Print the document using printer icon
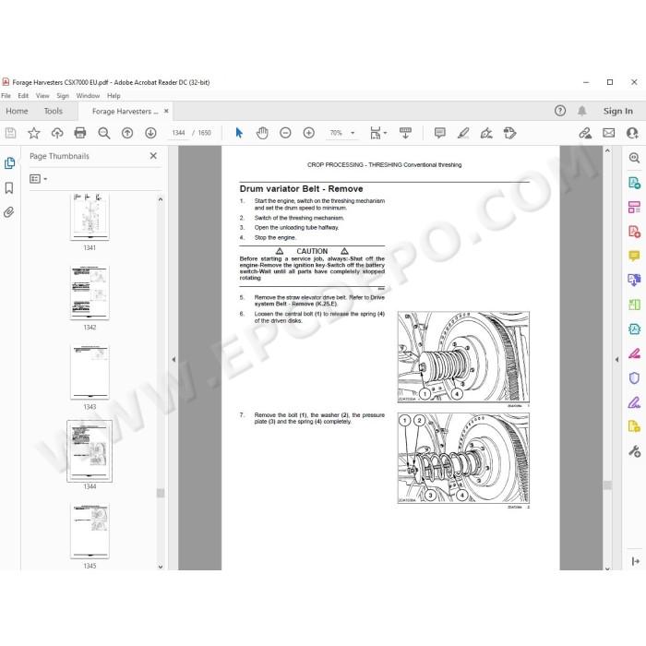646x646 pixels. coord(80,133)
